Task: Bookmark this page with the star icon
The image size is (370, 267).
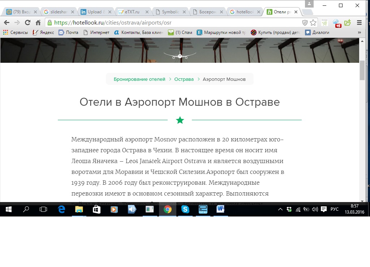Action: click(x=313, y=23)
